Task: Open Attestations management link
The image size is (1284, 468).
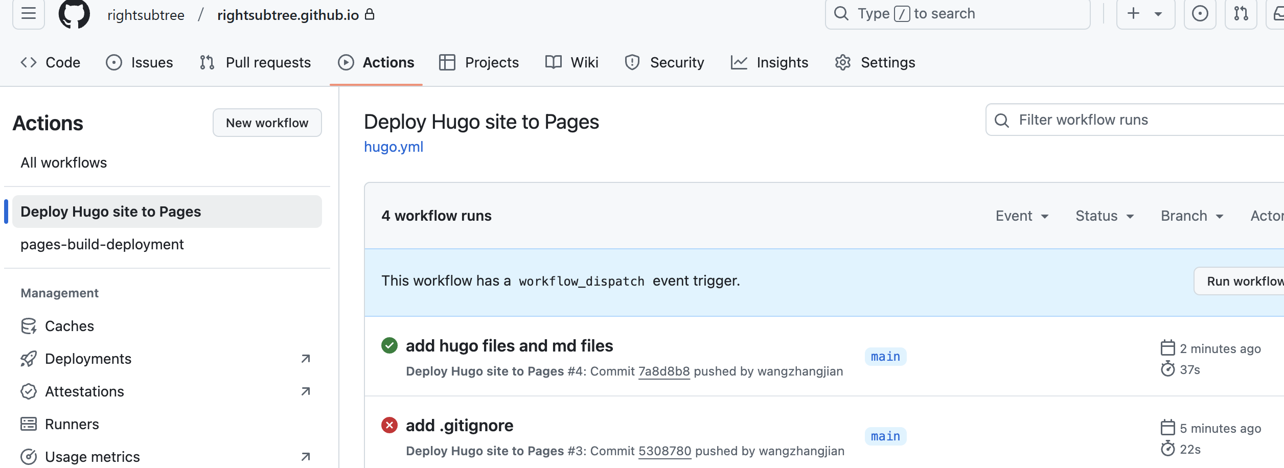Action: [x=84, y=391]
